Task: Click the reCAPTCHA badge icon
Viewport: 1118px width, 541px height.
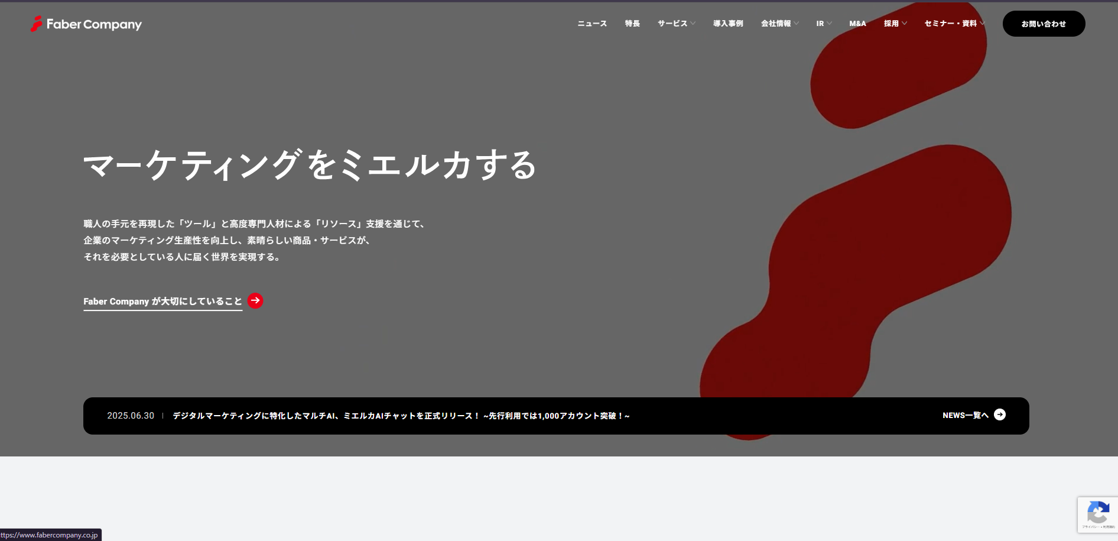Action: (x=1097, y=513)
